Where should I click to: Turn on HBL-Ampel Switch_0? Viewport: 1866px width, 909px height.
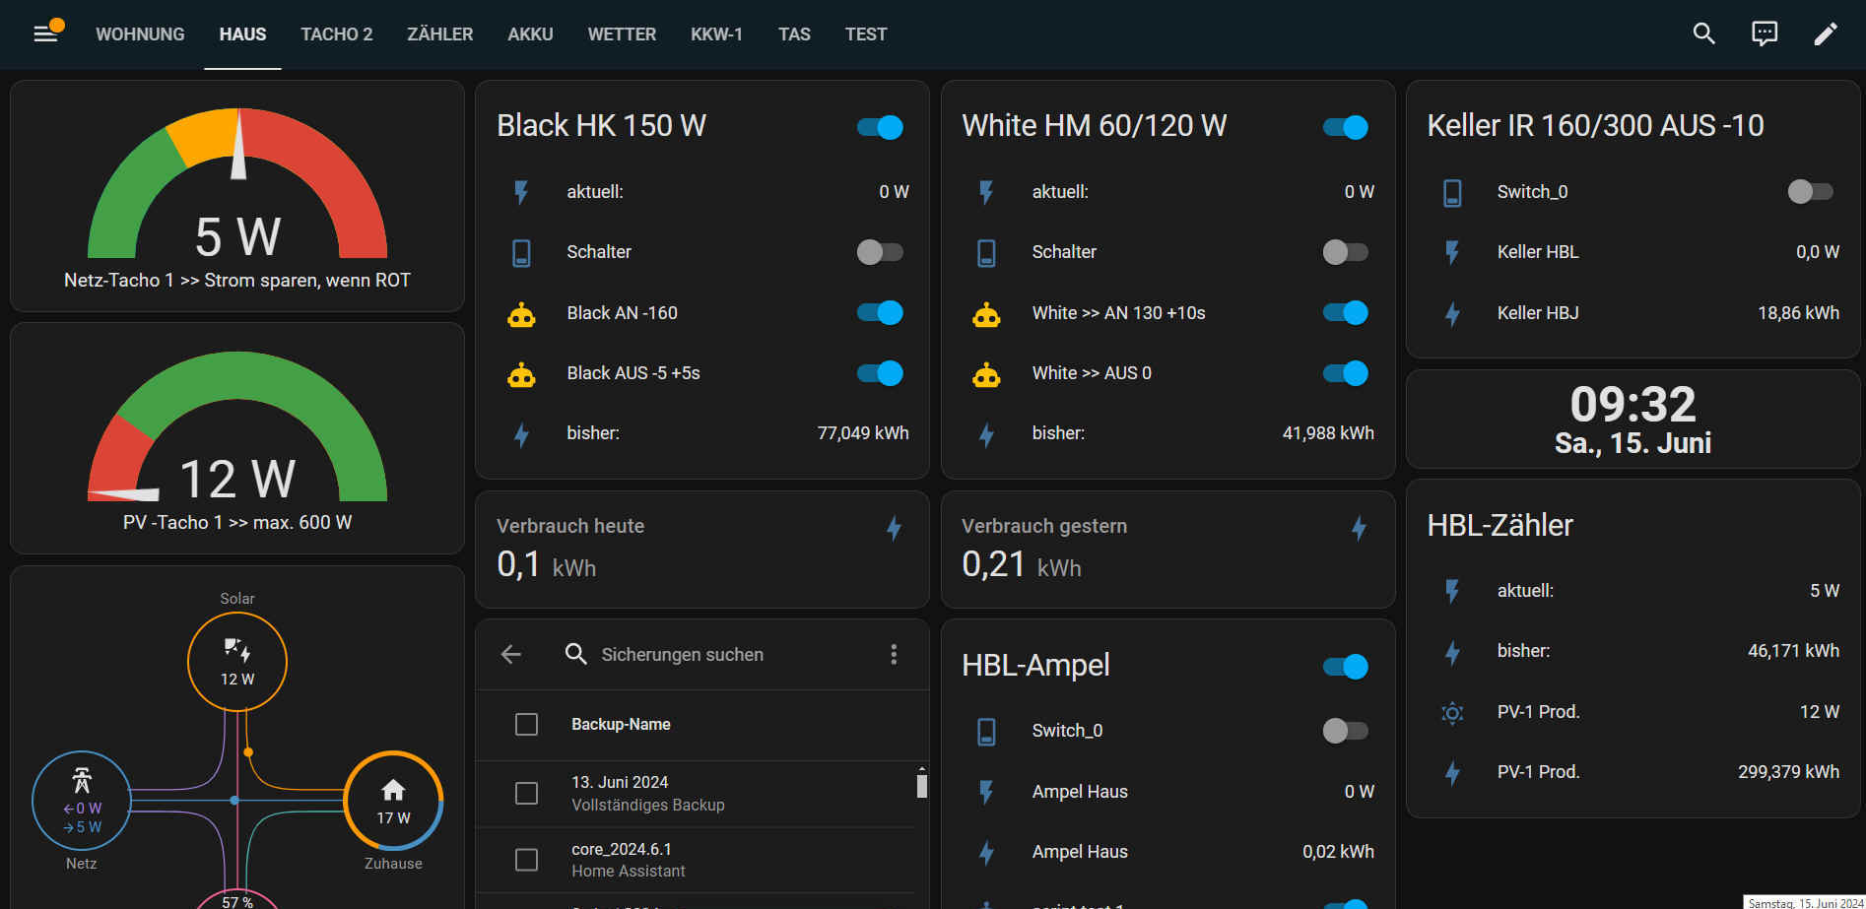tap(1345, 731)
